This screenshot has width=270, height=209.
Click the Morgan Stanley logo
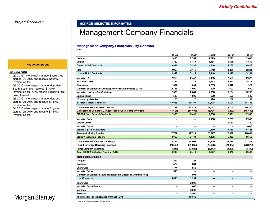pos(35,197)
